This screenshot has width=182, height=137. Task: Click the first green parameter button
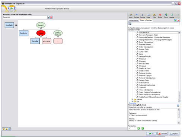click(x=138, y=128)
